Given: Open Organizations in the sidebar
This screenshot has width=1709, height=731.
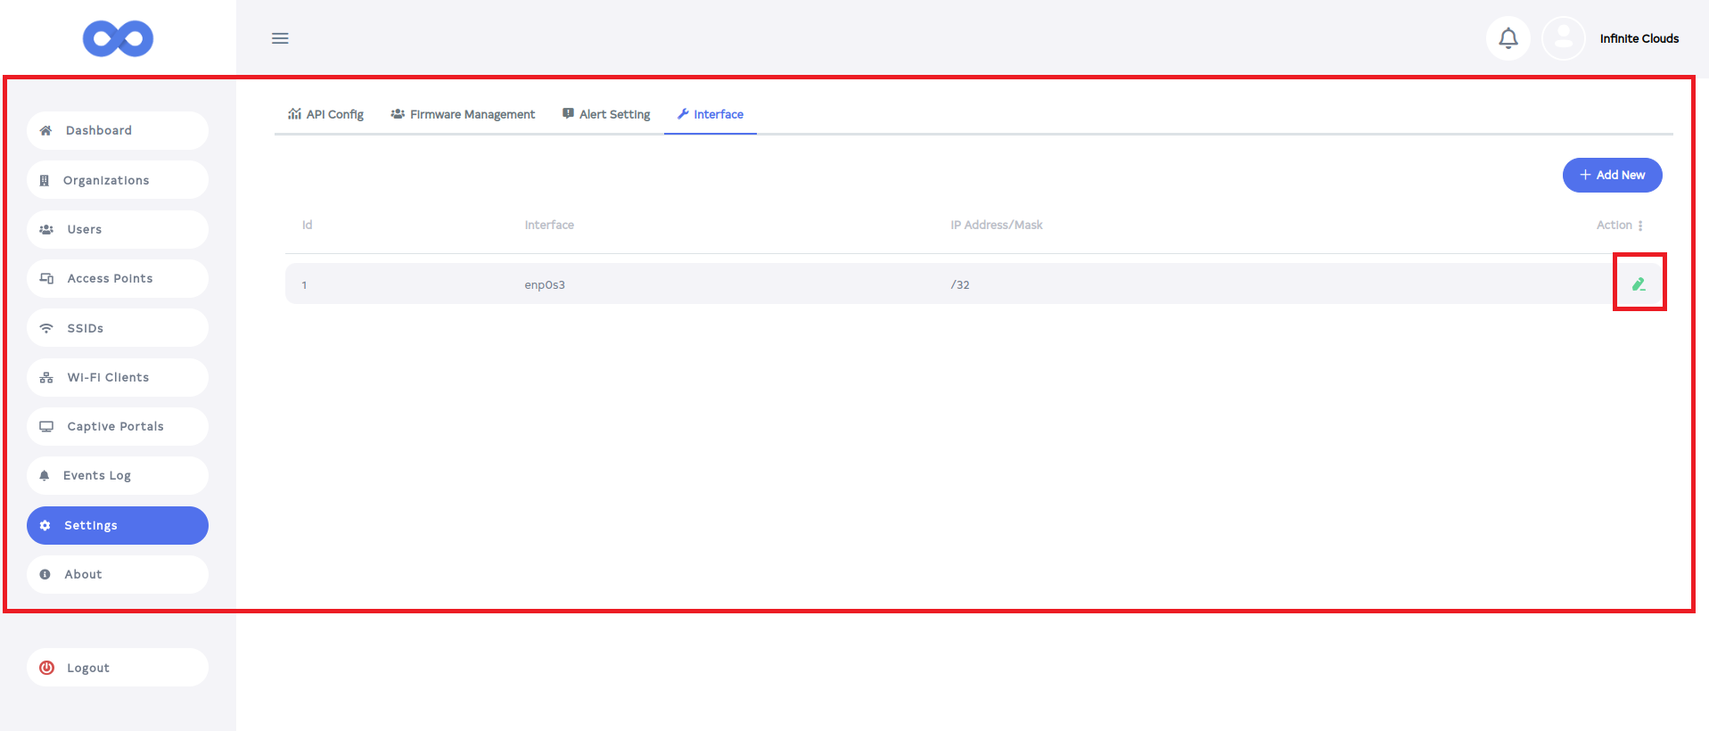Looking at the screenshot, I should [118, 180].
